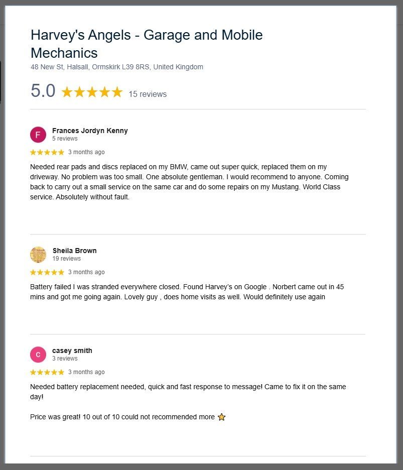403x470 pixels.
Task: Open the Frances Jordyn Kenny reviewer name
Action: click(x=90, y=131)
